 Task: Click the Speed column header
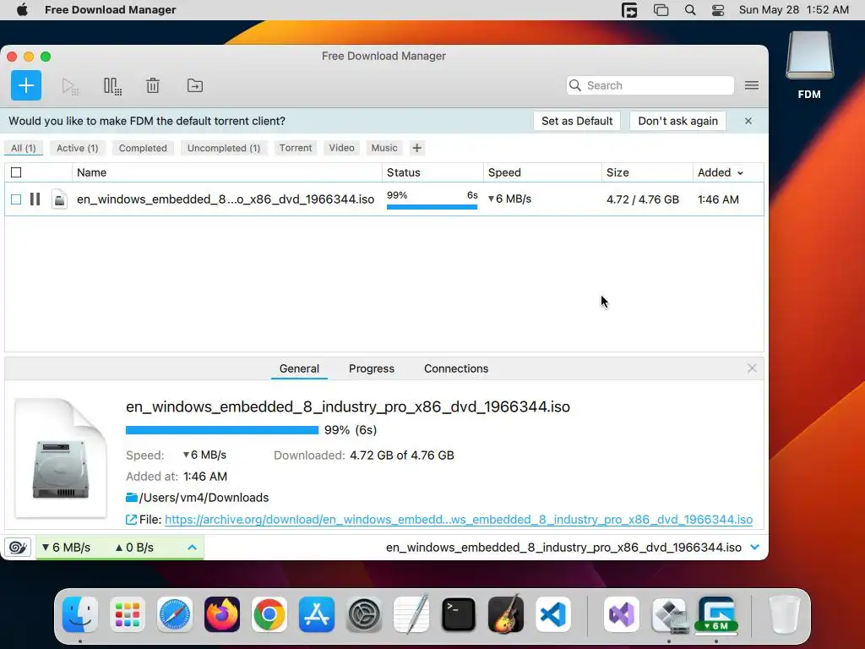(542, 172)
